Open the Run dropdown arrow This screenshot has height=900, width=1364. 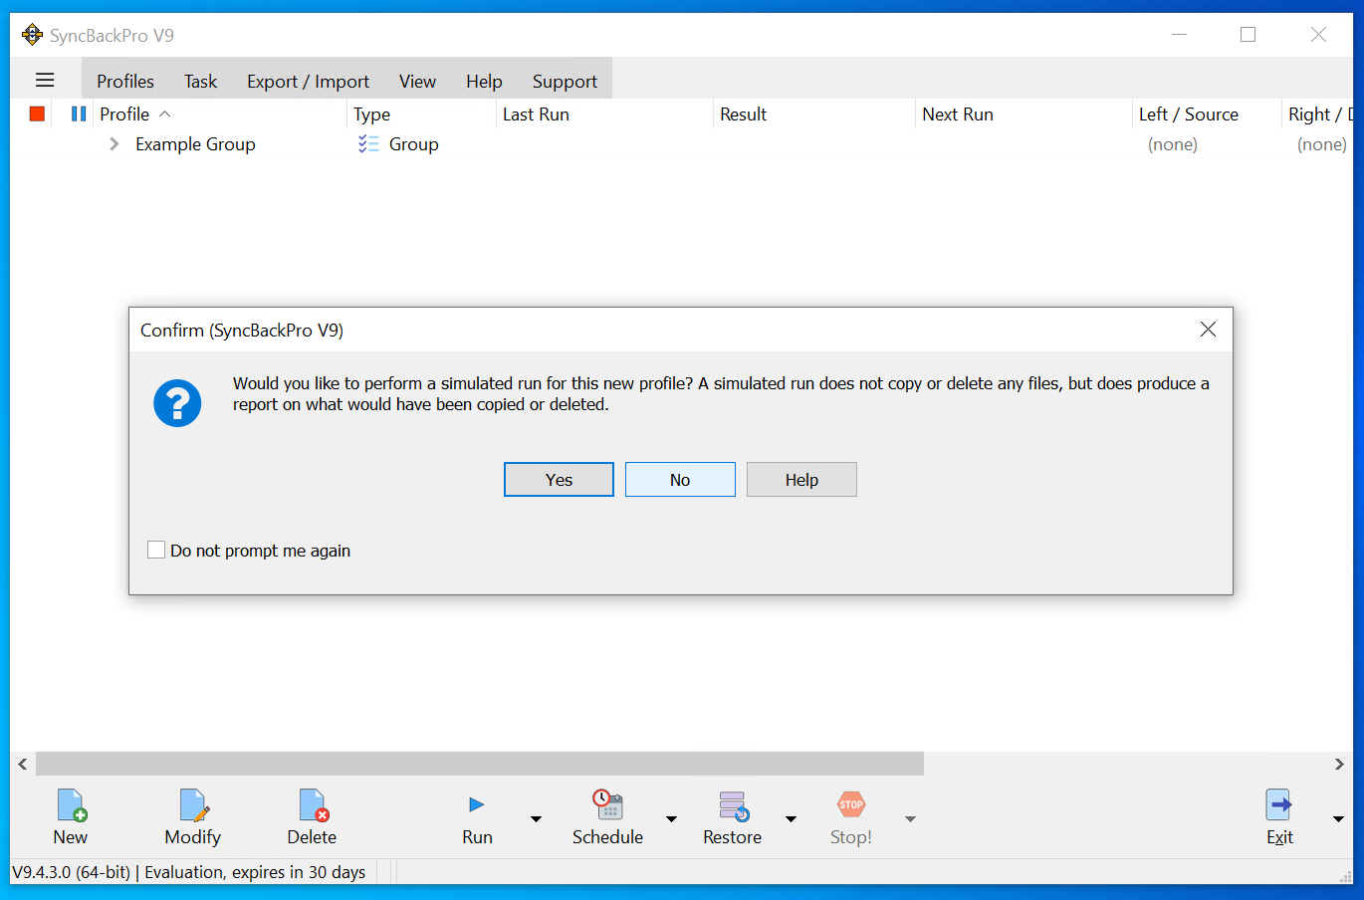click(536, 819)
